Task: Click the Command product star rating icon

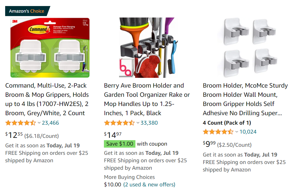Action: pos(21,123)
